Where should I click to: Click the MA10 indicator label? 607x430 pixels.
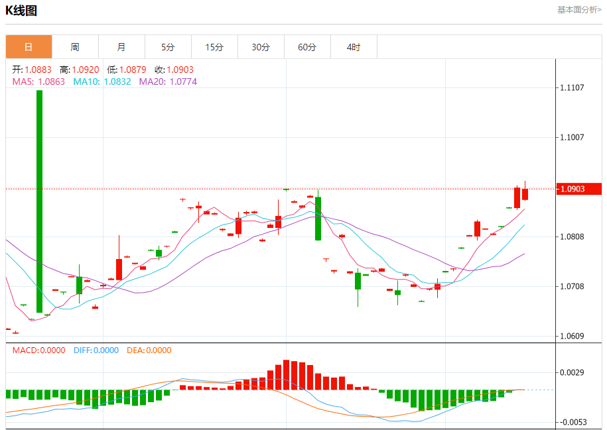tap(102, 81)
